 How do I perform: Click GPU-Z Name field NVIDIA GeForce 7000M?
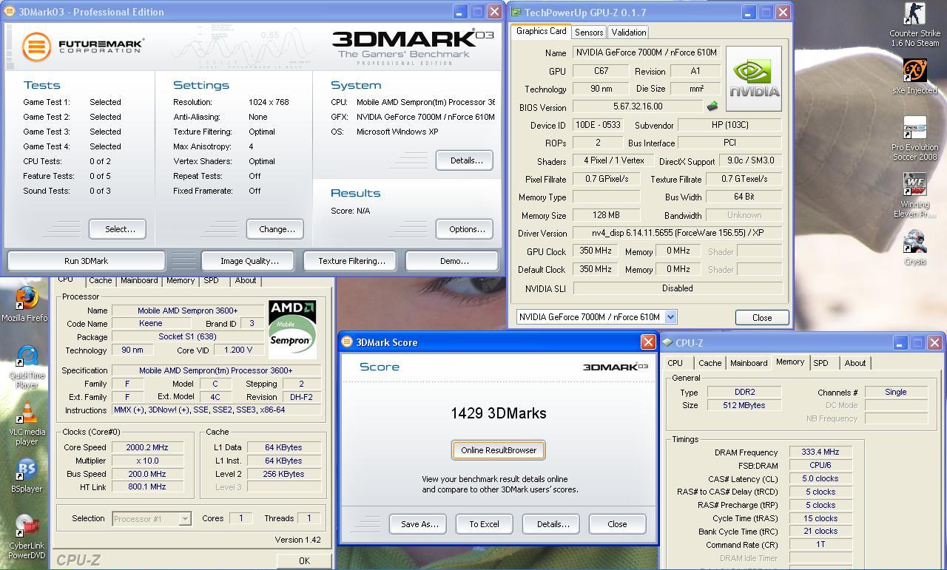[x=646, y=53]
